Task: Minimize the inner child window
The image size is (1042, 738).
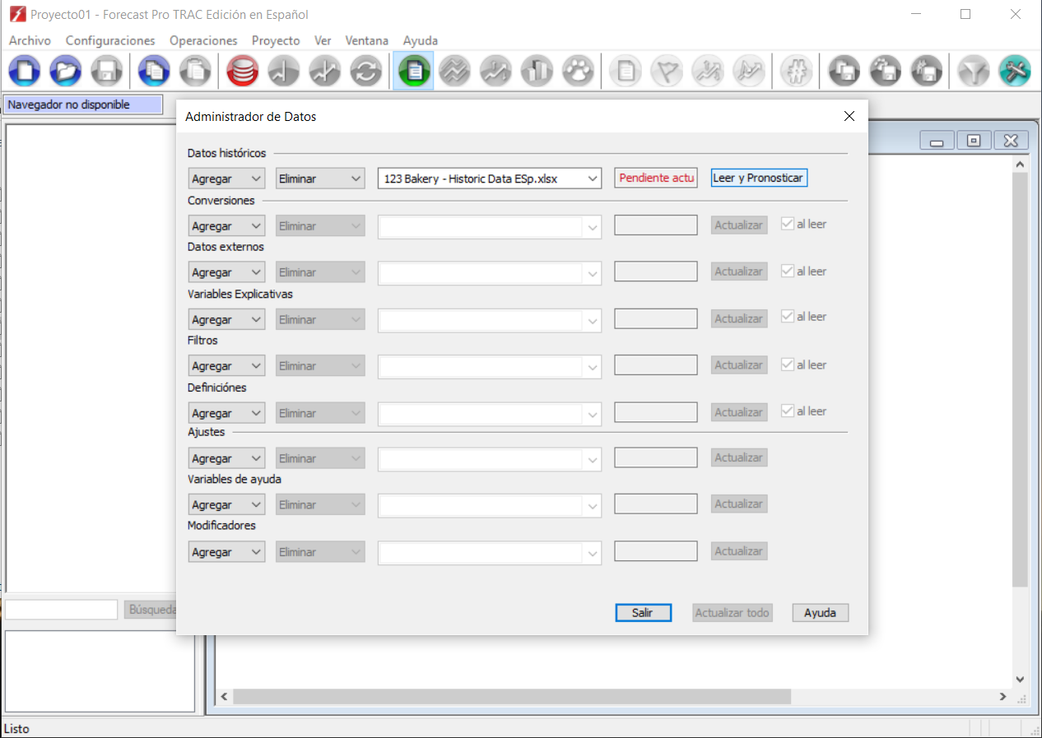Action: click(x=937, y=141)
